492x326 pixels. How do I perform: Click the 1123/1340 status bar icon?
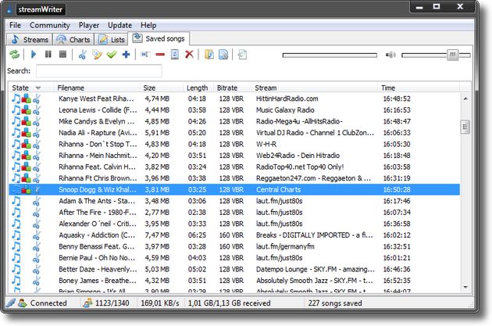click(x=87, y=303)
